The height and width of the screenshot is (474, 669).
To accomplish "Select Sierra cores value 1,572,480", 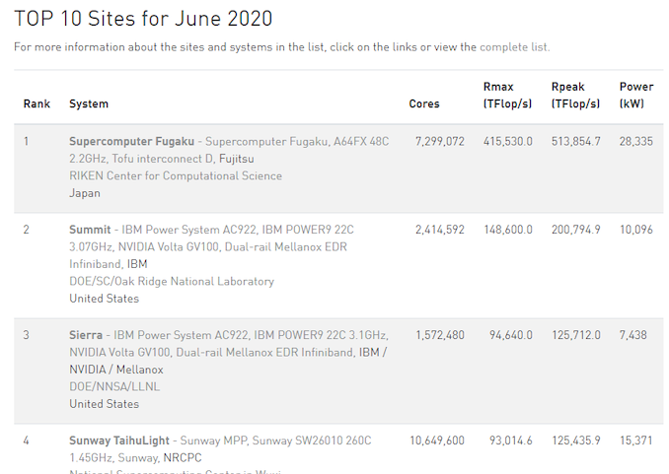I will 440,335.
